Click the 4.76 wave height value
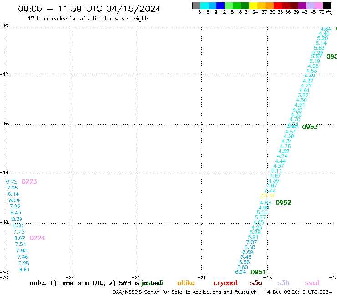Viewport: 337px width, 296px height. pyautogui.click(x=286, y=146)
